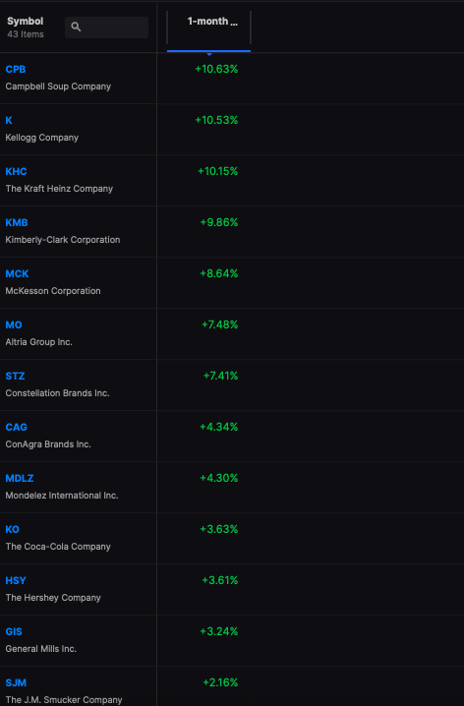
Task: Click the MDLZ ticker symbol
Action: tap(20, 478)
